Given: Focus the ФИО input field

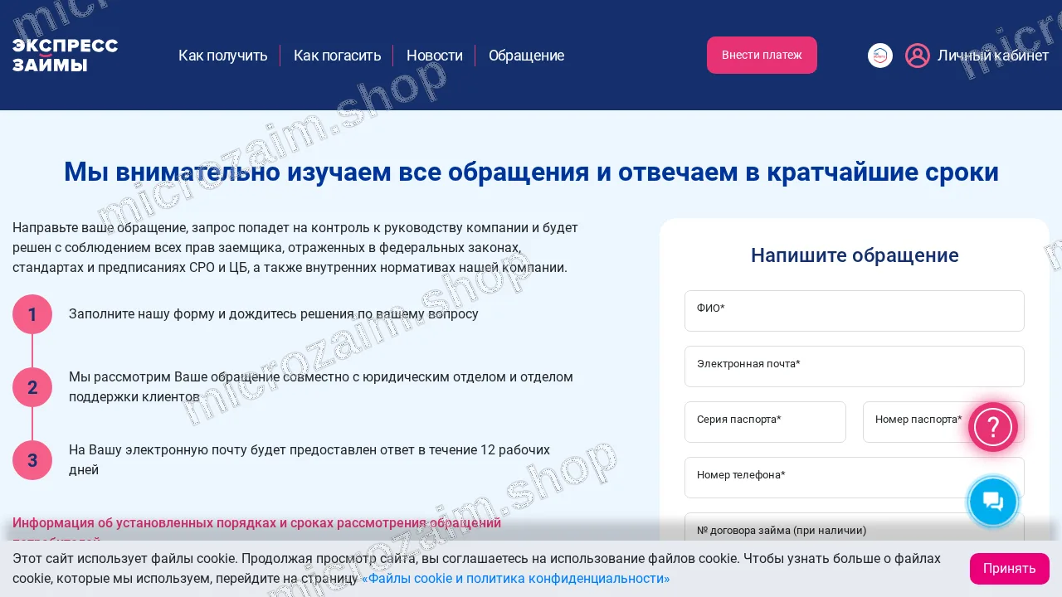Looking at the screenshot, I should click(x=855, y=311).
